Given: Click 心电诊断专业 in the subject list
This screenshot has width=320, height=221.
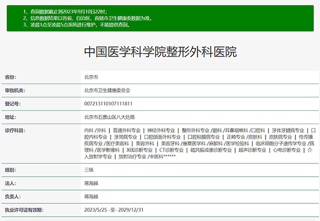Looking at the screenshot, I should pyautogui.click(x=287, y=150).
